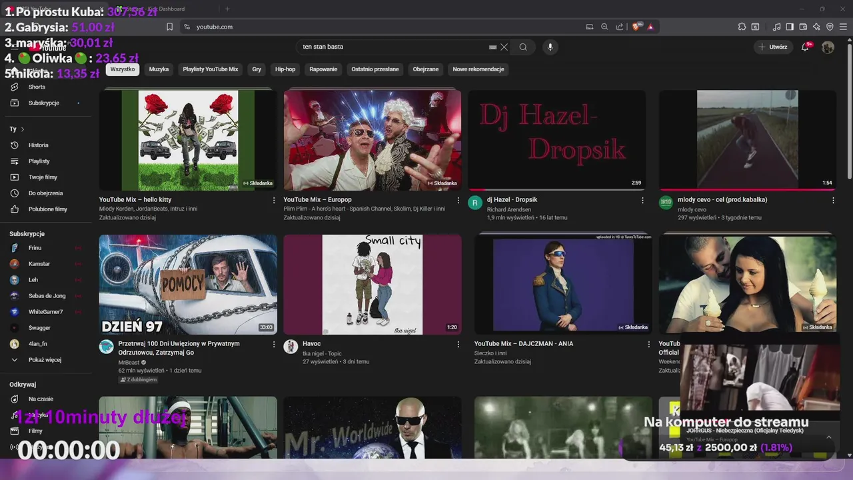Select the Nowe rekomendacje chip
853x480 pixels.
click(x=478, y=69)
